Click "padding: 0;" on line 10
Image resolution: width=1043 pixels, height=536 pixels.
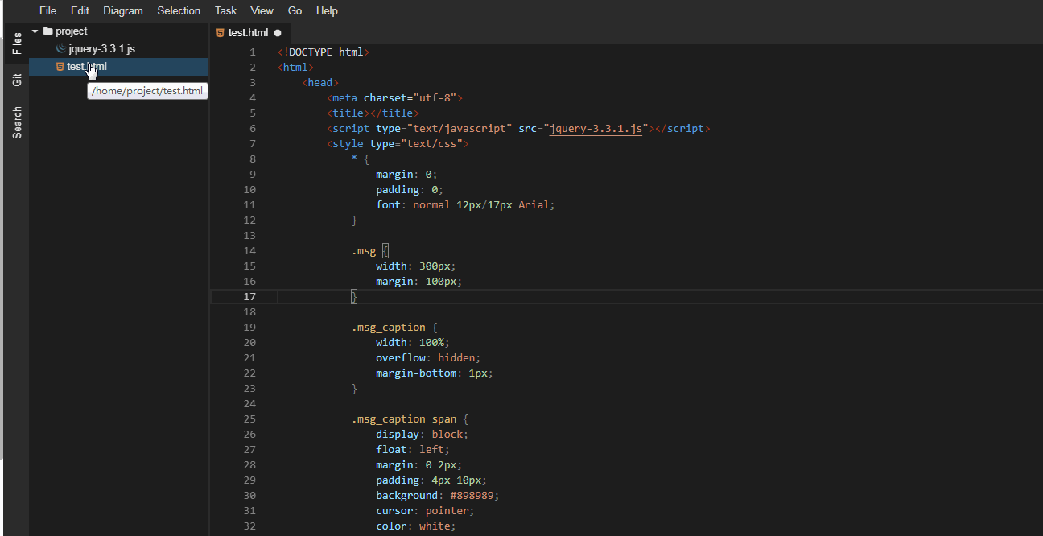[x=410, y=190]
